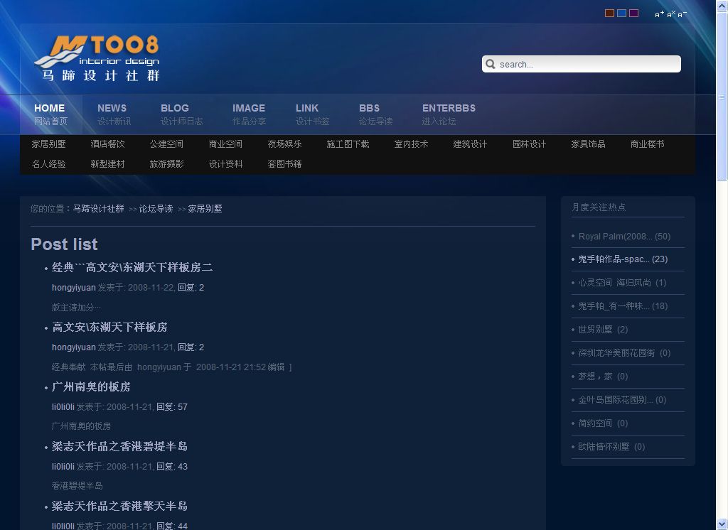Viewport: 728px width, 530px height.
Task: Go to ENTERBBS 进入论坛
Action: [449, 114]
